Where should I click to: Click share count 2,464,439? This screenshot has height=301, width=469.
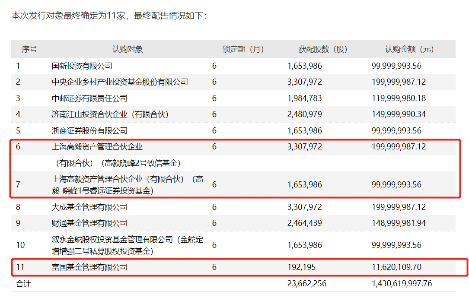point(304,223)
